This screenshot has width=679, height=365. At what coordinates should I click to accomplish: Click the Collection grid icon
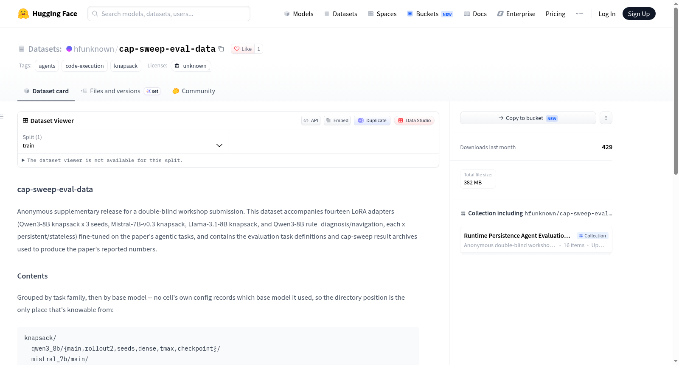coord(463,213)
